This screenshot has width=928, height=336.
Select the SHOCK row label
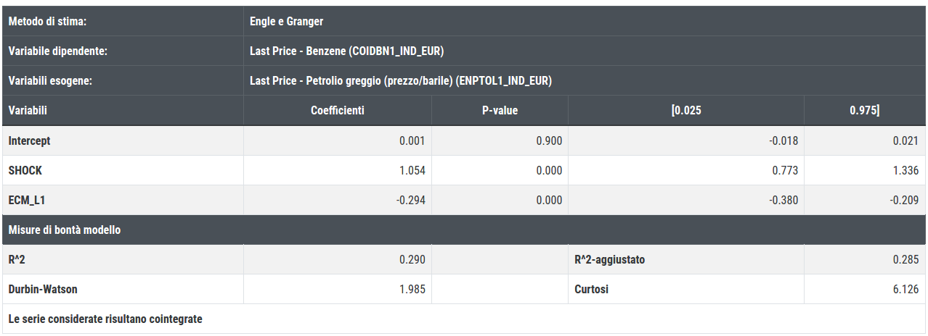click(x=25, y=170)
